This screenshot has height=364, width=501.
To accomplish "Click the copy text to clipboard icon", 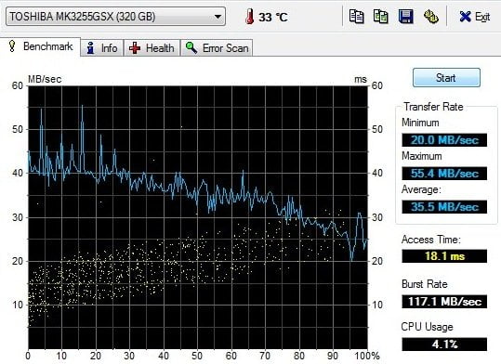I will pos(356,17).
